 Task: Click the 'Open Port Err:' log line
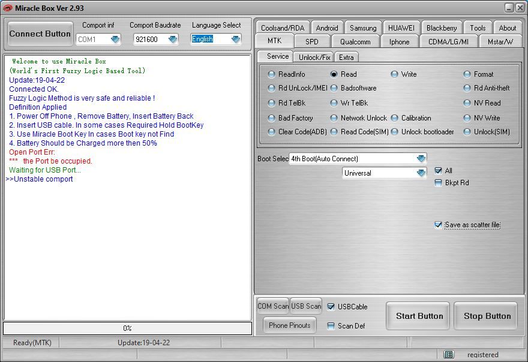click(x=32, y=152)
